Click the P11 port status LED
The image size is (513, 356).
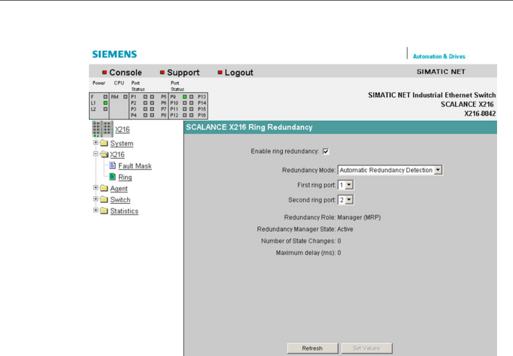coord(185,109)
